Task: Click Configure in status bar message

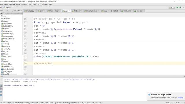Action: (83, 103)
